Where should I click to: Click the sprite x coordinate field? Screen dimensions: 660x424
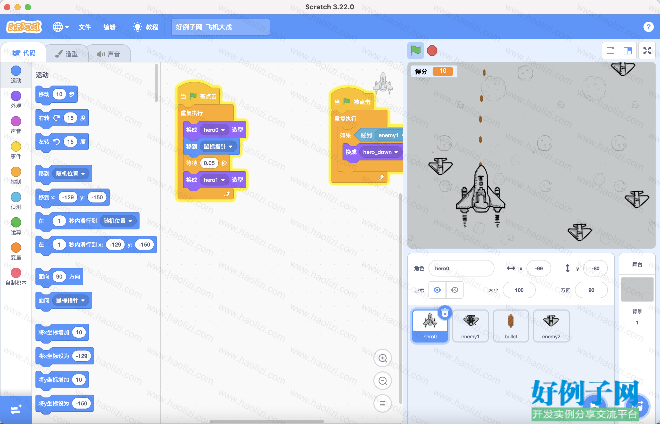click(539, 268)
